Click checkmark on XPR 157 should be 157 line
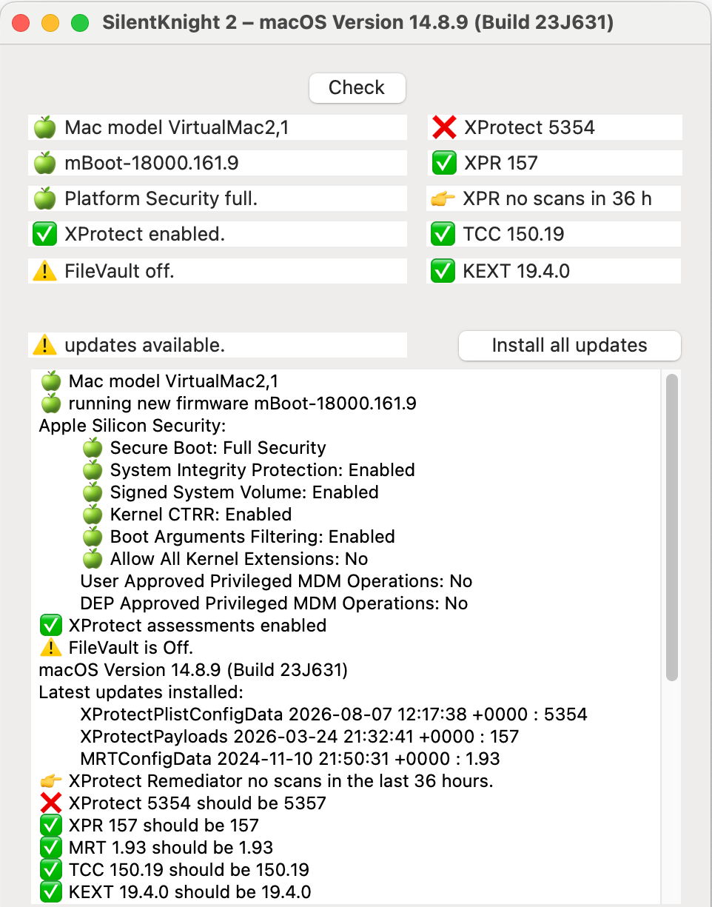 tap(50, 825)
